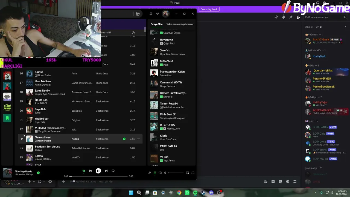This screenshot has width=350, height=197.
Task: Open the Başa Bela album link
Action: (77, 111)
